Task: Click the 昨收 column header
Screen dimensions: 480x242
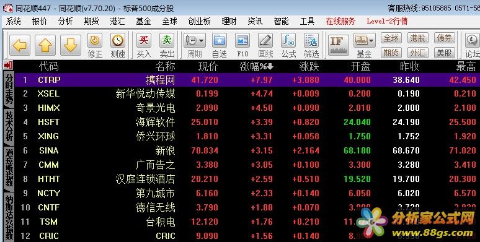Action: (x=409, y=66)
